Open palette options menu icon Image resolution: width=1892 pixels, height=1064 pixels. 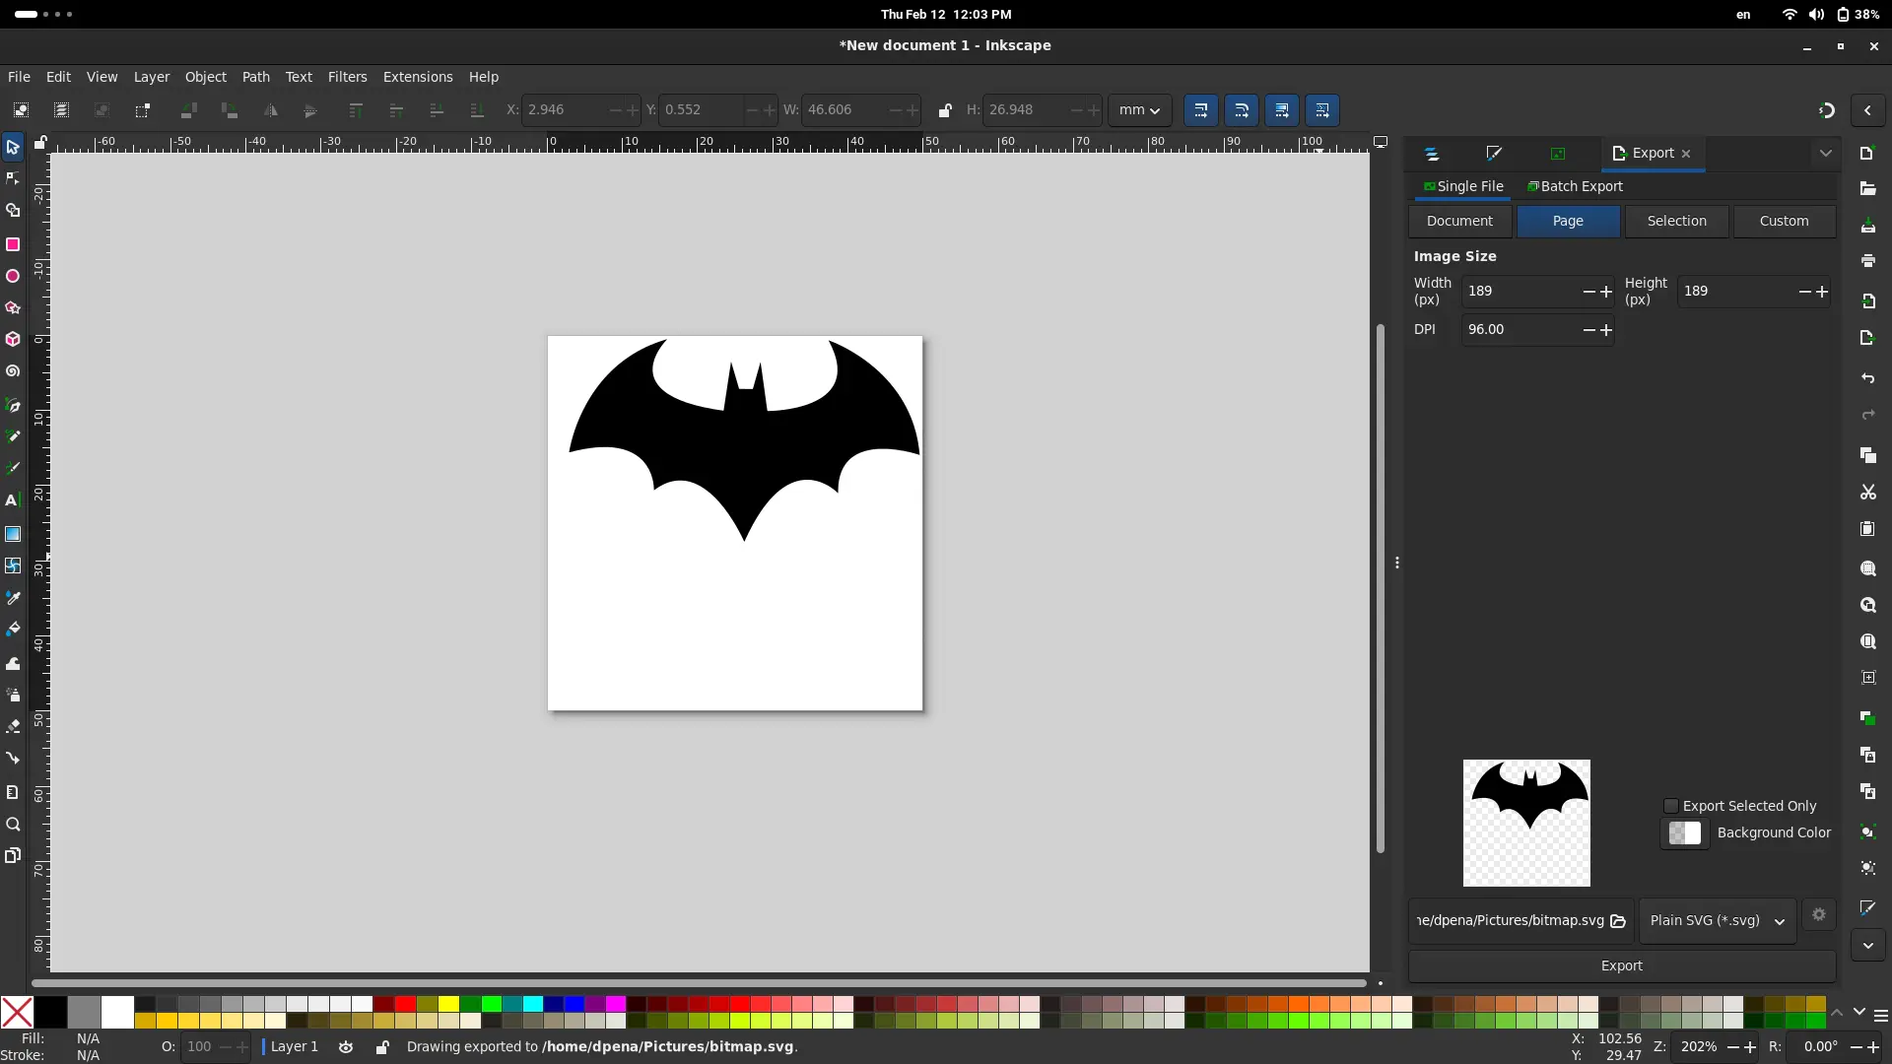coord(1880,1016)
